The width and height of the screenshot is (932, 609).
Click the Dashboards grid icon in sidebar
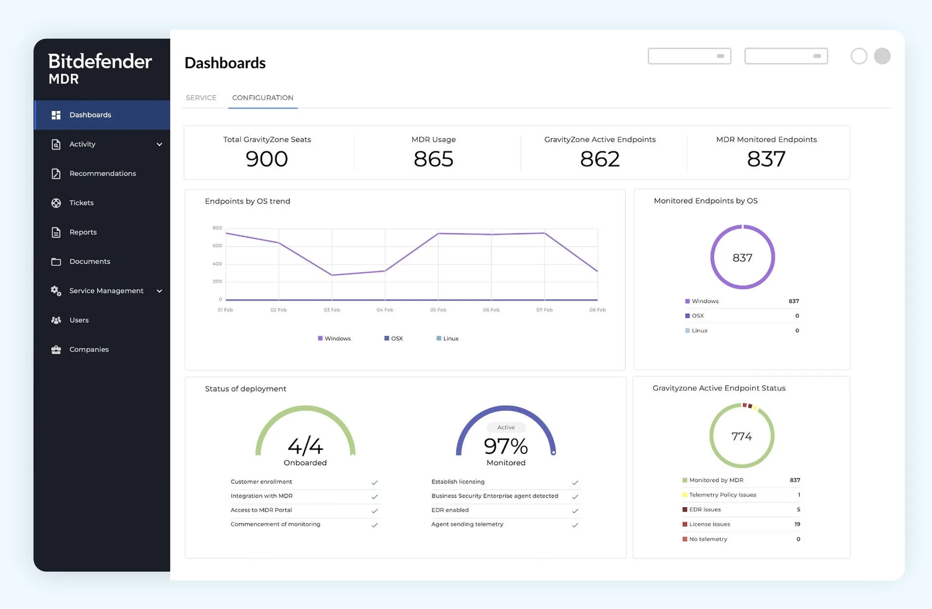tap(56, 115)
